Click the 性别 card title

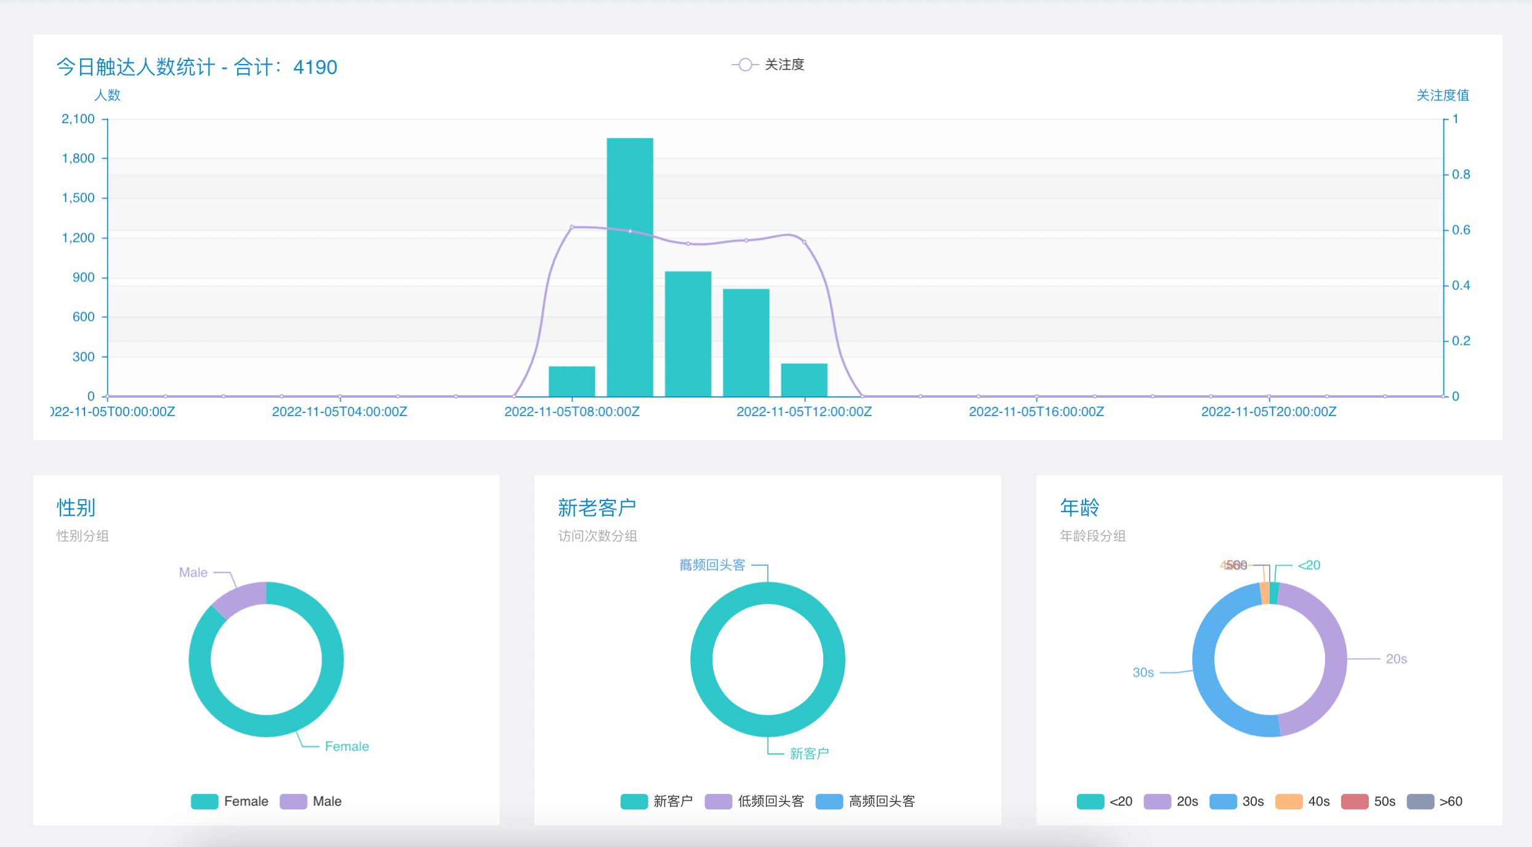click(x=76, y=508)
